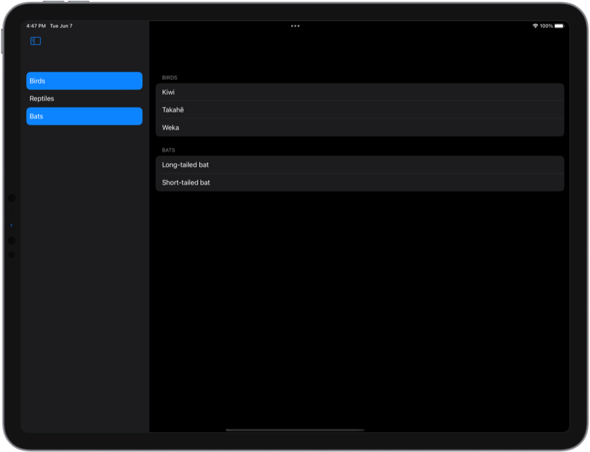Tap the home indicator bar
The width and height of the screenshot is (590, 452).
pyautogui.click(x=295, y=430)
